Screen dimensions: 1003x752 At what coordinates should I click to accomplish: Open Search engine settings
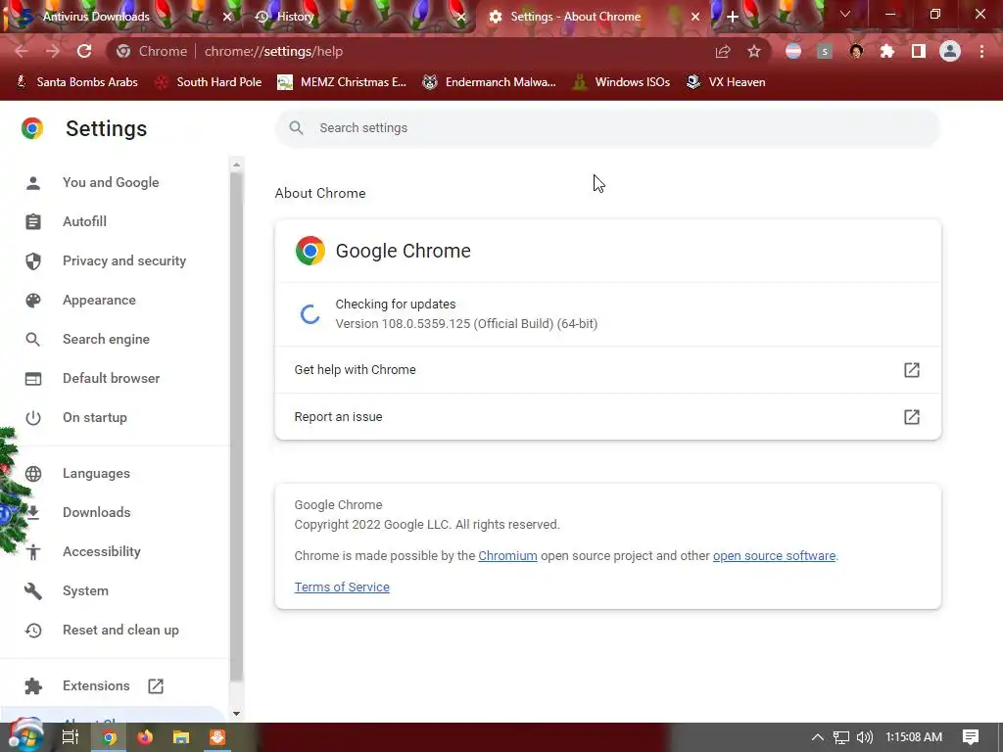[106, 339]
